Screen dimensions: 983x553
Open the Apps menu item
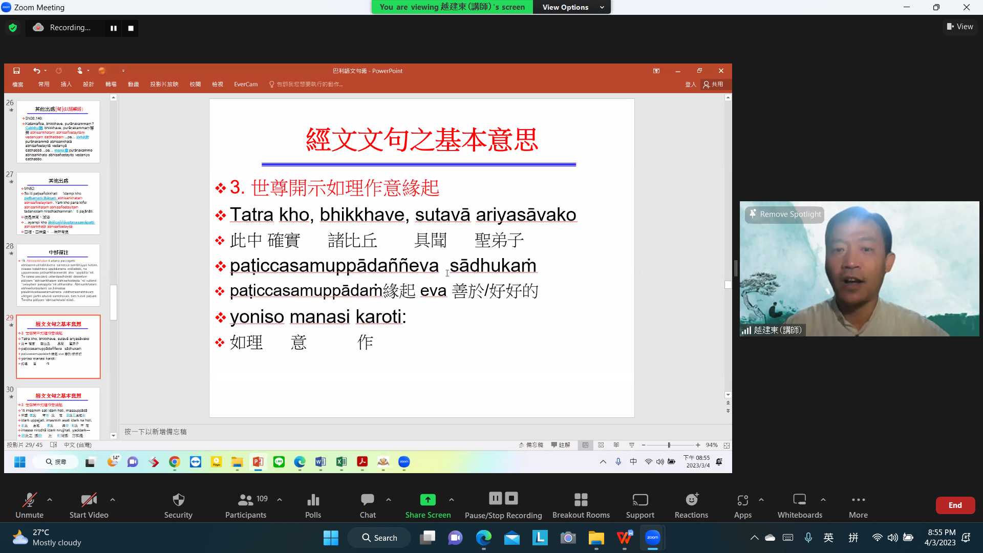click(742, 500)
